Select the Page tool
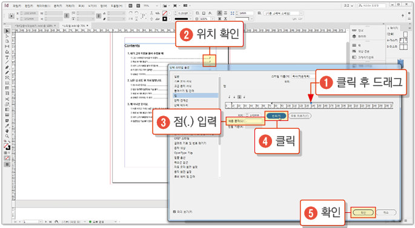The width and height of the screenshot is (415, 228). tap(7, 41)
